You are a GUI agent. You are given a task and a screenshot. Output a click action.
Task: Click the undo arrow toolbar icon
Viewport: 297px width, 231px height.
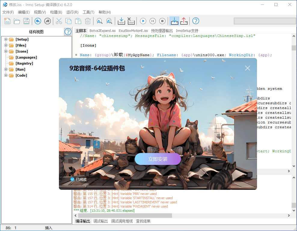pos(38,21)
